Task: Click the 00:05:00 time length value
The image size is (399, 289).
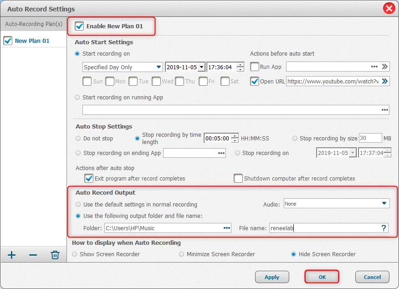Action: 217,138
